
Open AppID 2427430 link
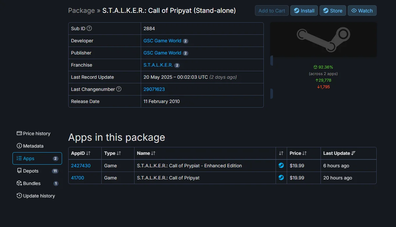click(x=81, y=166)
